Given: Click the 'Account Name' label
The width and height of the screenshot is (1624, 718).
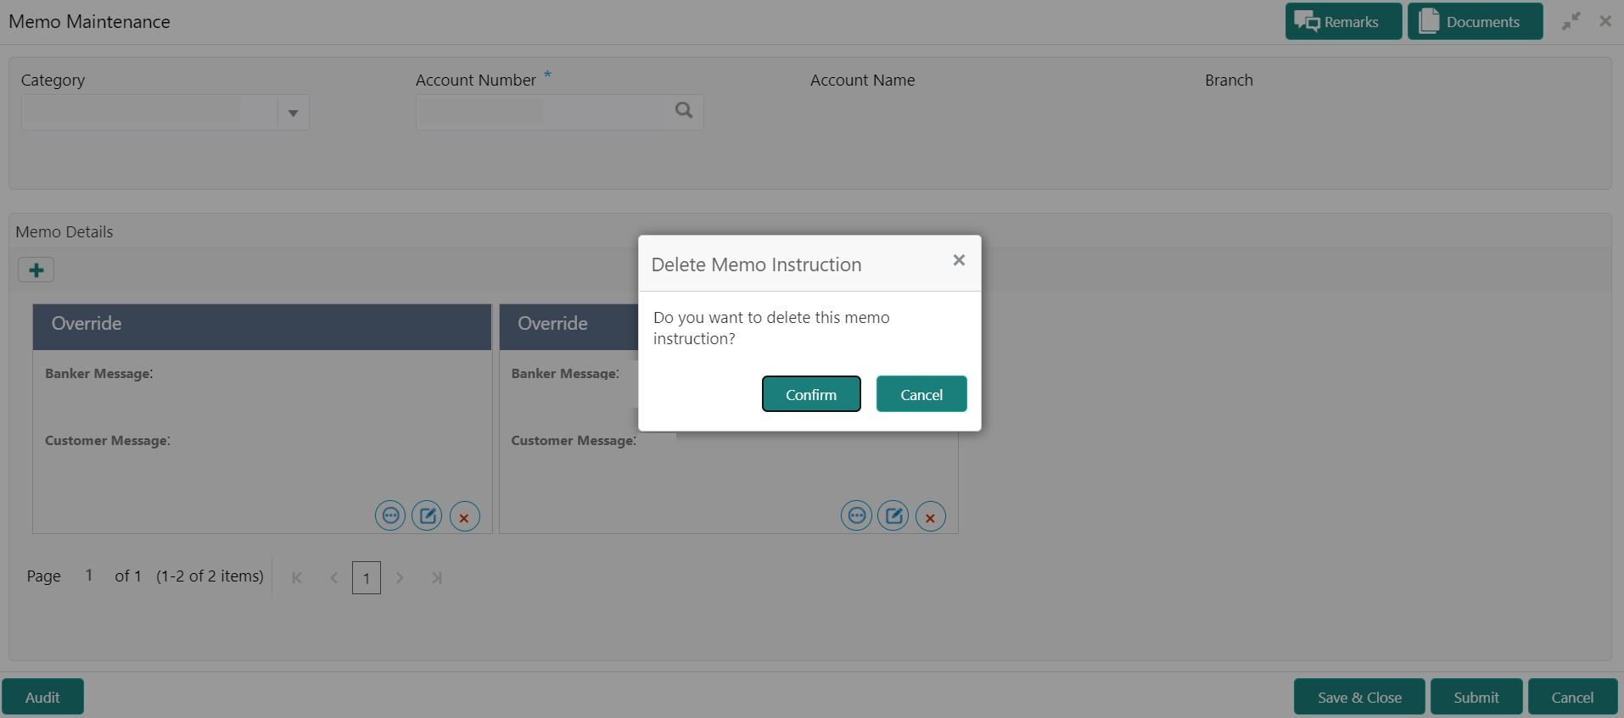Looking at the screenshot, I should [862, 81].
